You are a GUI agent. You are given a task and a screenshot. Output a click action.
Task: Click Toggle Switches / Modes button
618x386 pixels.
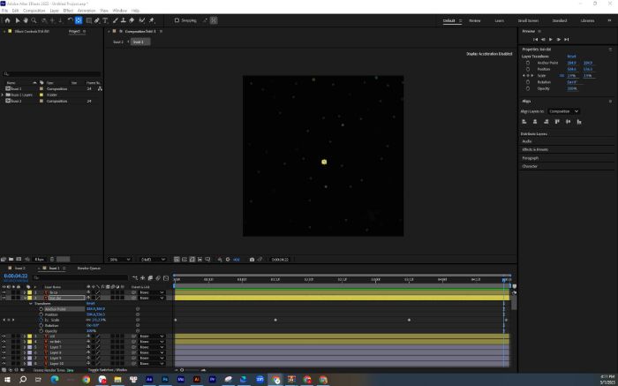107,370
